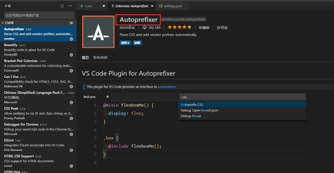Click the download count 102,189
Viewport: 334px width, 173px height.
pyautogui.click(x=151, y=28)
